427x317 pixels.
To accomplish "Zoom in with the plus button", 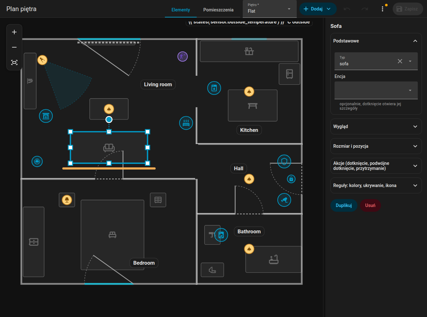I will click(14, 32).
